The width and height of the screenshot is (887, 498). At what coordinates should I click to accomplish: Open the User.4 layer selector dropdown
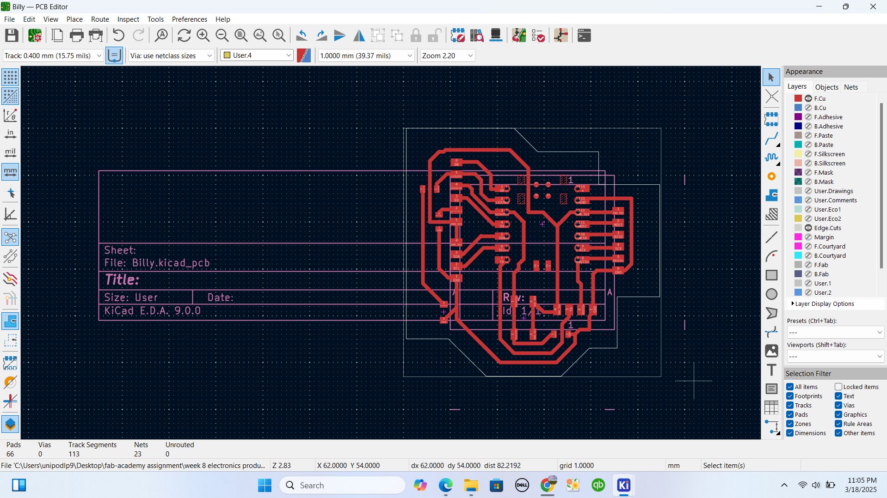[x=257, y=55]
